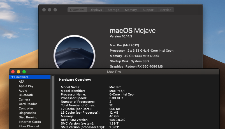Select Controller in the sidebar

(26, 108)
